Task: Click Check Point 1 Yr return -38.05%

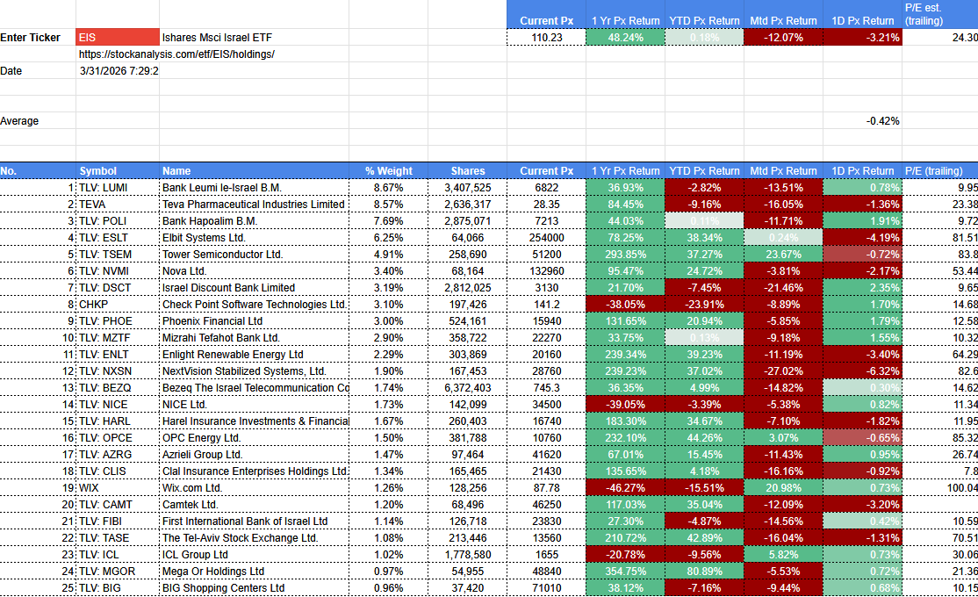Action: coord(625,305)
